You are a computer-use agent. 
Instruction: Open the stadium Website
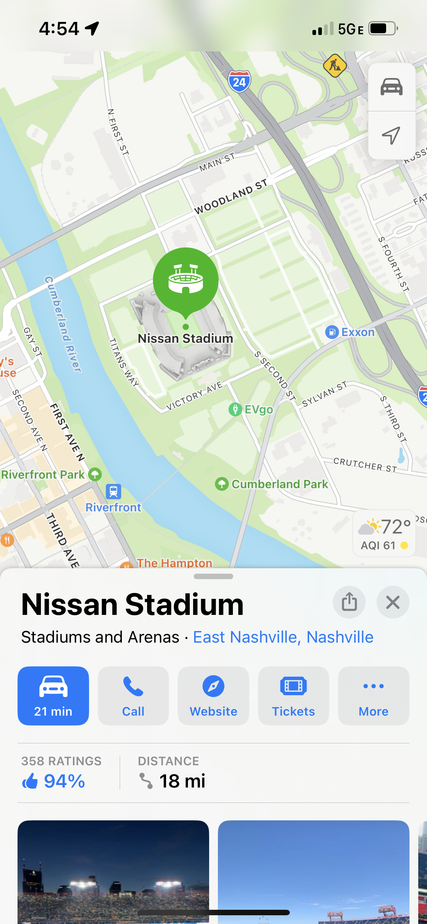point(213,696)
